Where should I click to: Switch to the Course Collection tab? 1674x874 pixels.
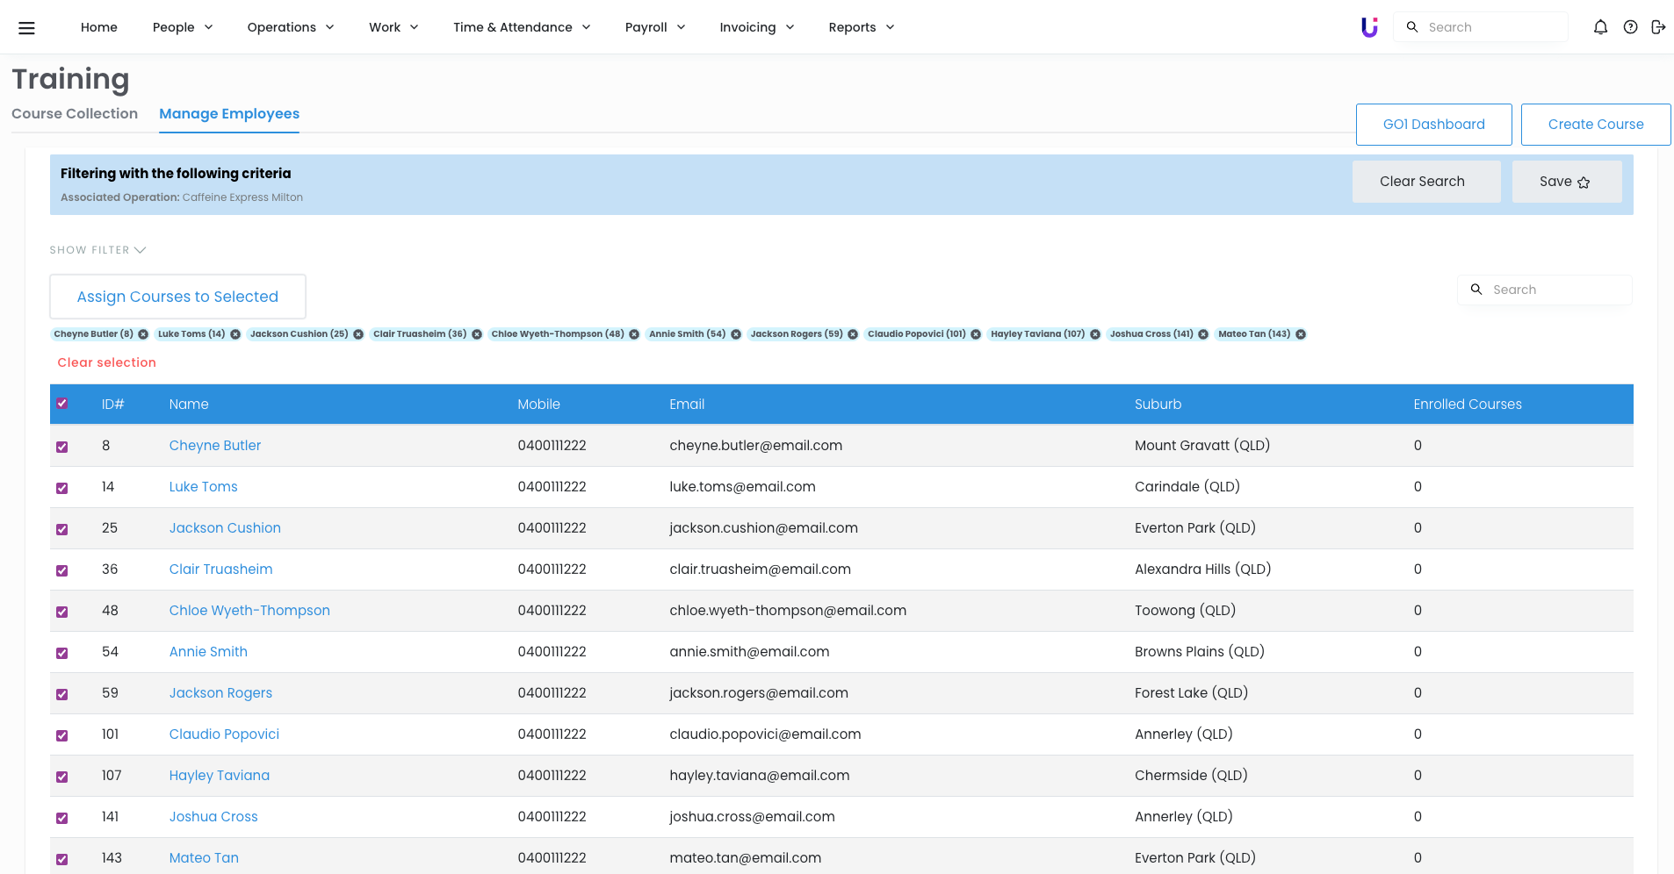[x=75, y=114]
